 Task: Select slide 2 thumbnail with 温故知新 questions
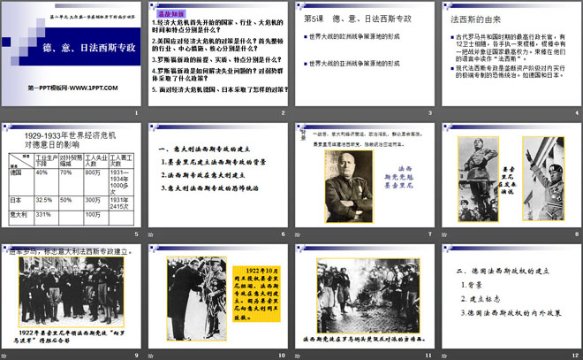(x=218, y=54)
